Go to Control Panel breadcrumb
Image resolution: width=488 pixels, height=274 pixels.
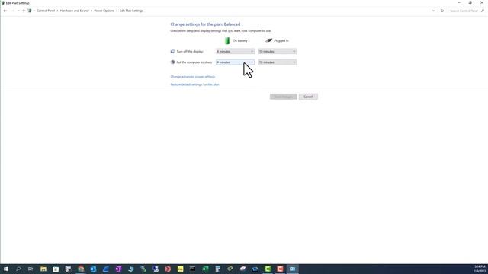[x=46, y=11]
